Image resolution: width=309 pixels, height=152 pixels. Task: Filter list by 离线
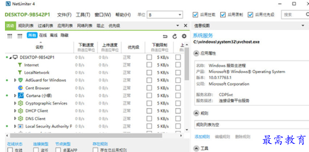(x=54, y=35)
